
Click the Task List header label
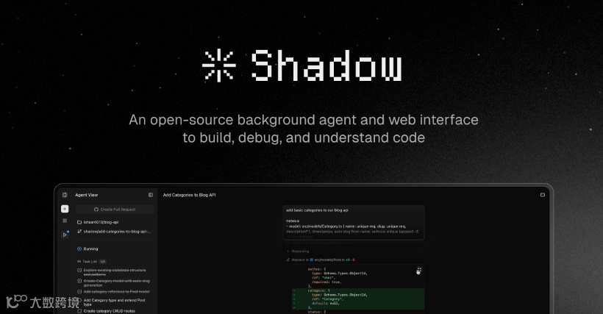point(90,262)
